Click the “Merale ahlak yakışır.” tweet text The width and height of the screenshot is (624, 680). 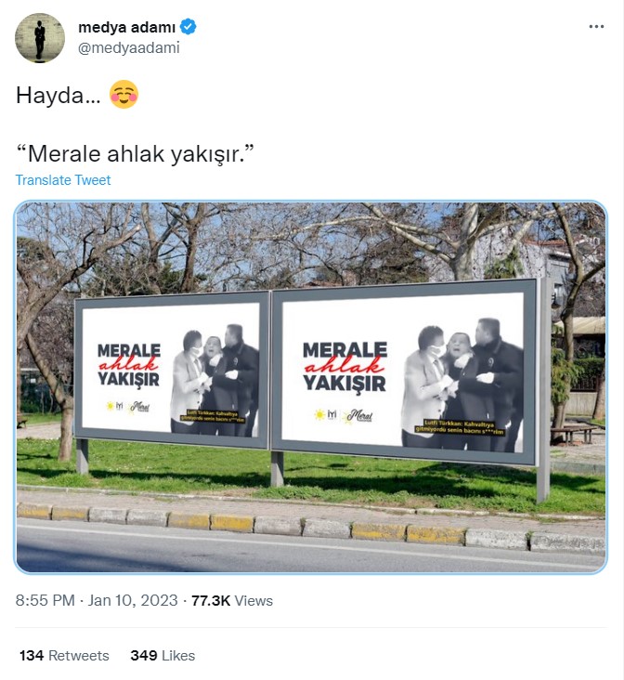tap(135, 154)
